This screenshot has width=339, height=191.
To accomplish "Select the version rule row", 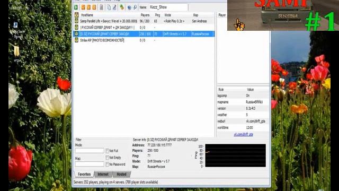I will tap(243, 108).
